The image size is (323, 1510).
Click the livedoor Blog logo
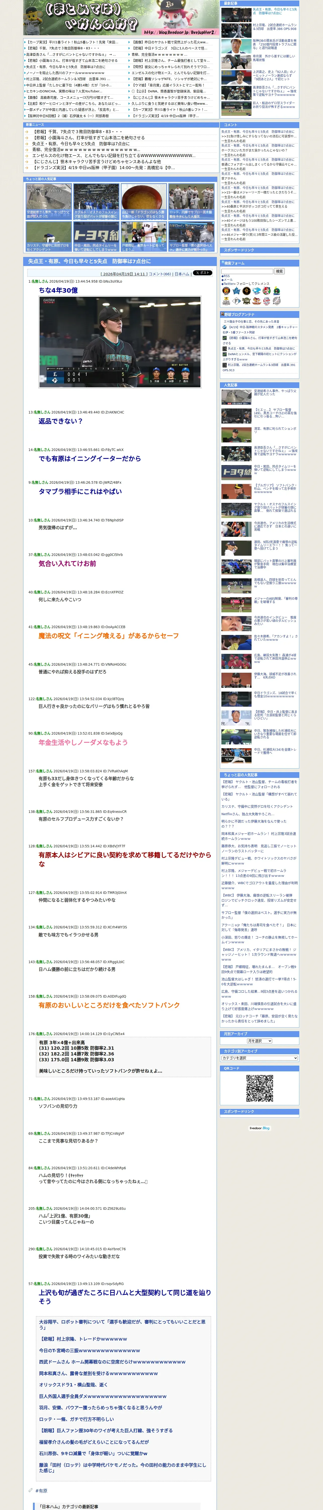[x=259, y=1128]
